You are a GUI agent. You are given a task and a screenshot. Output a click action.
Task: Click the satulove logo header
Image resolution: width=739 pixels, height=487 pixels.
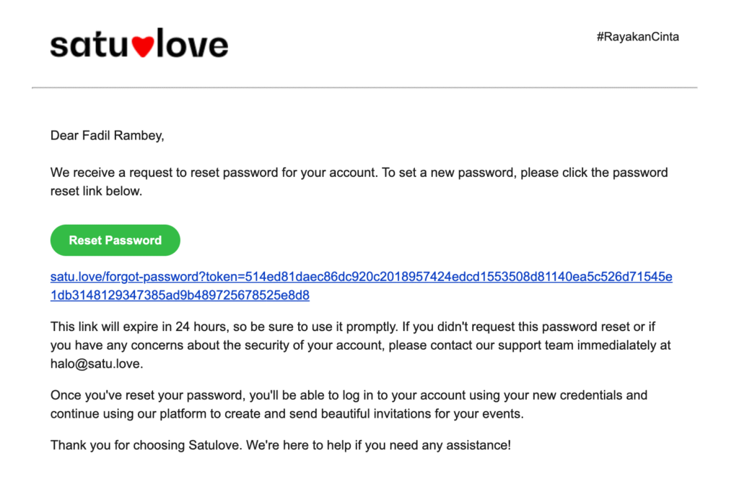point(139,43)
